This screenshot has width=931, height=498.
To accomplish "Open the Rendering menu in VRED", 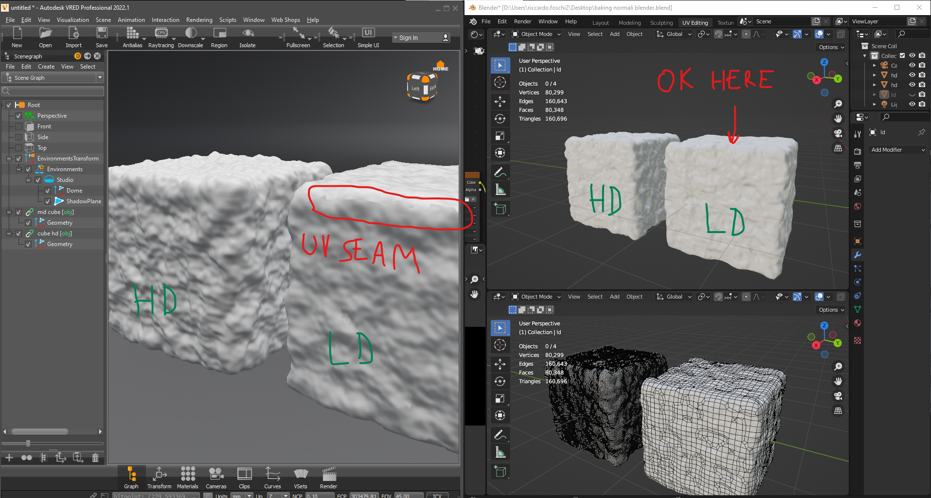I will pyautogui.click(x=199, y=20).
